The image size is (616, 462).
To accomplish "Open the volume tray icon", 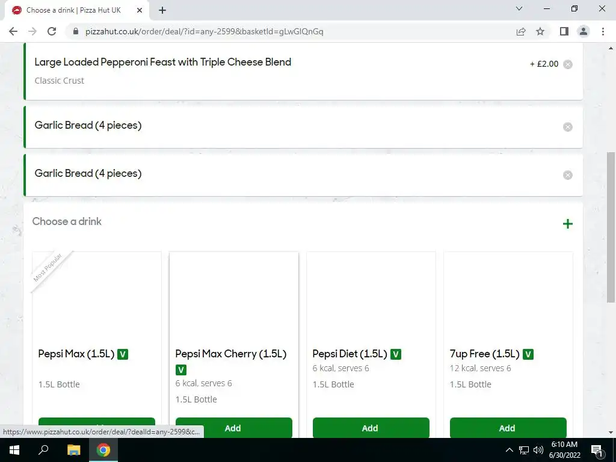I will click(x=538, y=450).
